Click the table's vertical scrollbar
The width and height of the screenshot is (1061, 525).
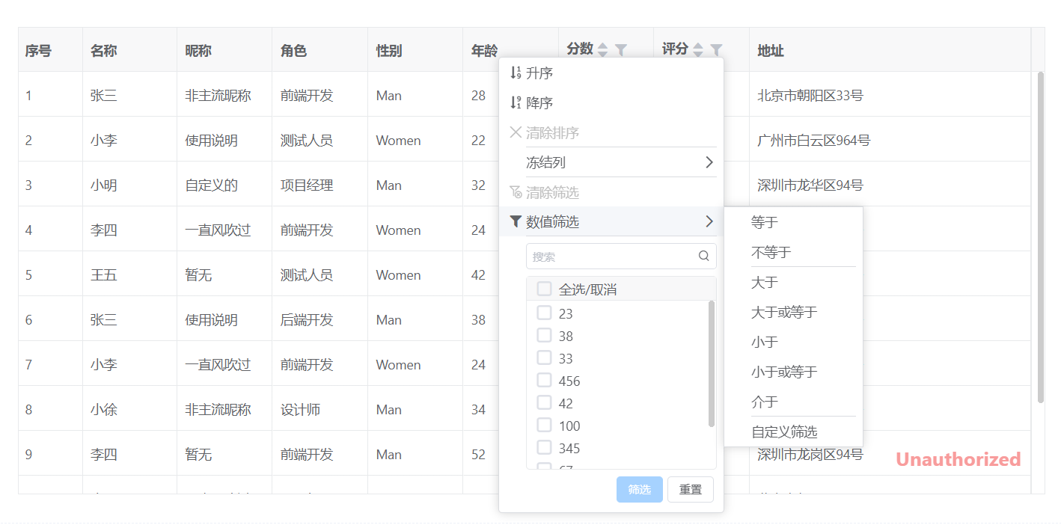(1040, 237)
